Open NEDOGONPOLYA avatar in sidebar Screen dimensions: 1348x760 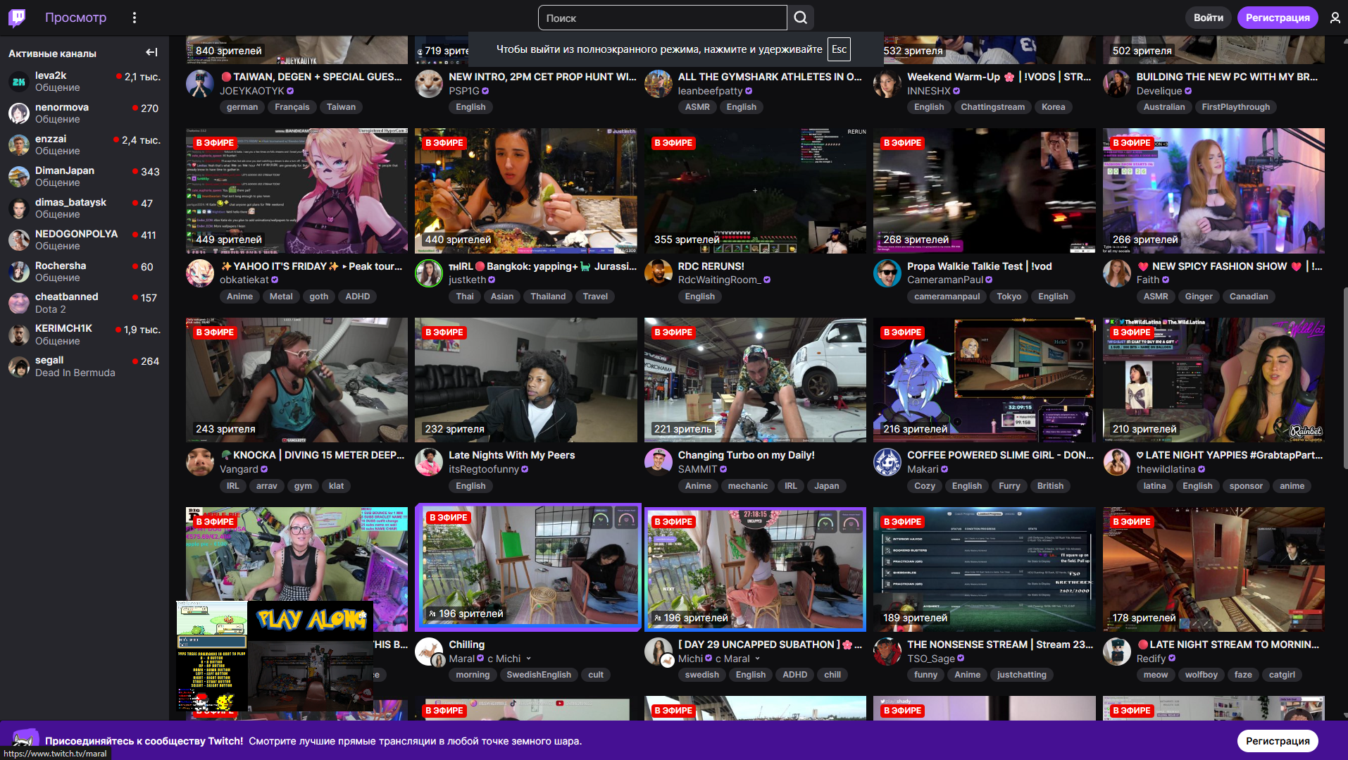pyautogui.click(x=19, y=240)
